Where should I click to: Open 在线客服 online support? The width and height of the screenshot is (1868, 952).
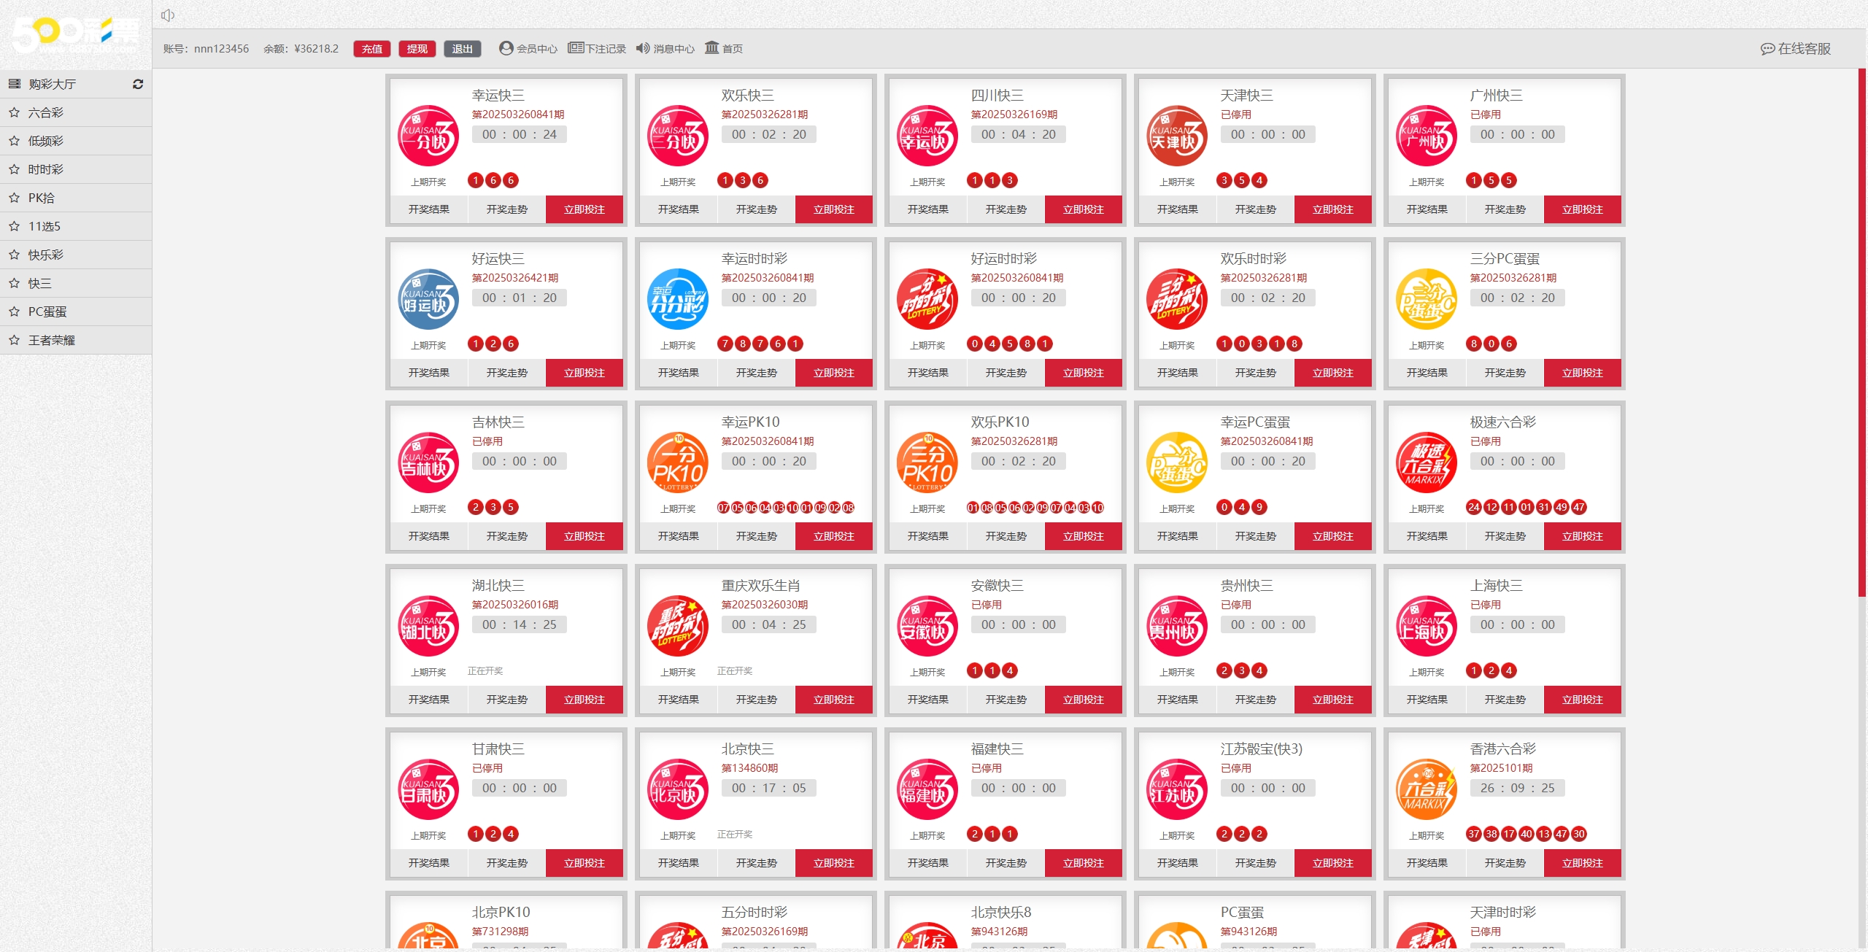click(1796, 49)
